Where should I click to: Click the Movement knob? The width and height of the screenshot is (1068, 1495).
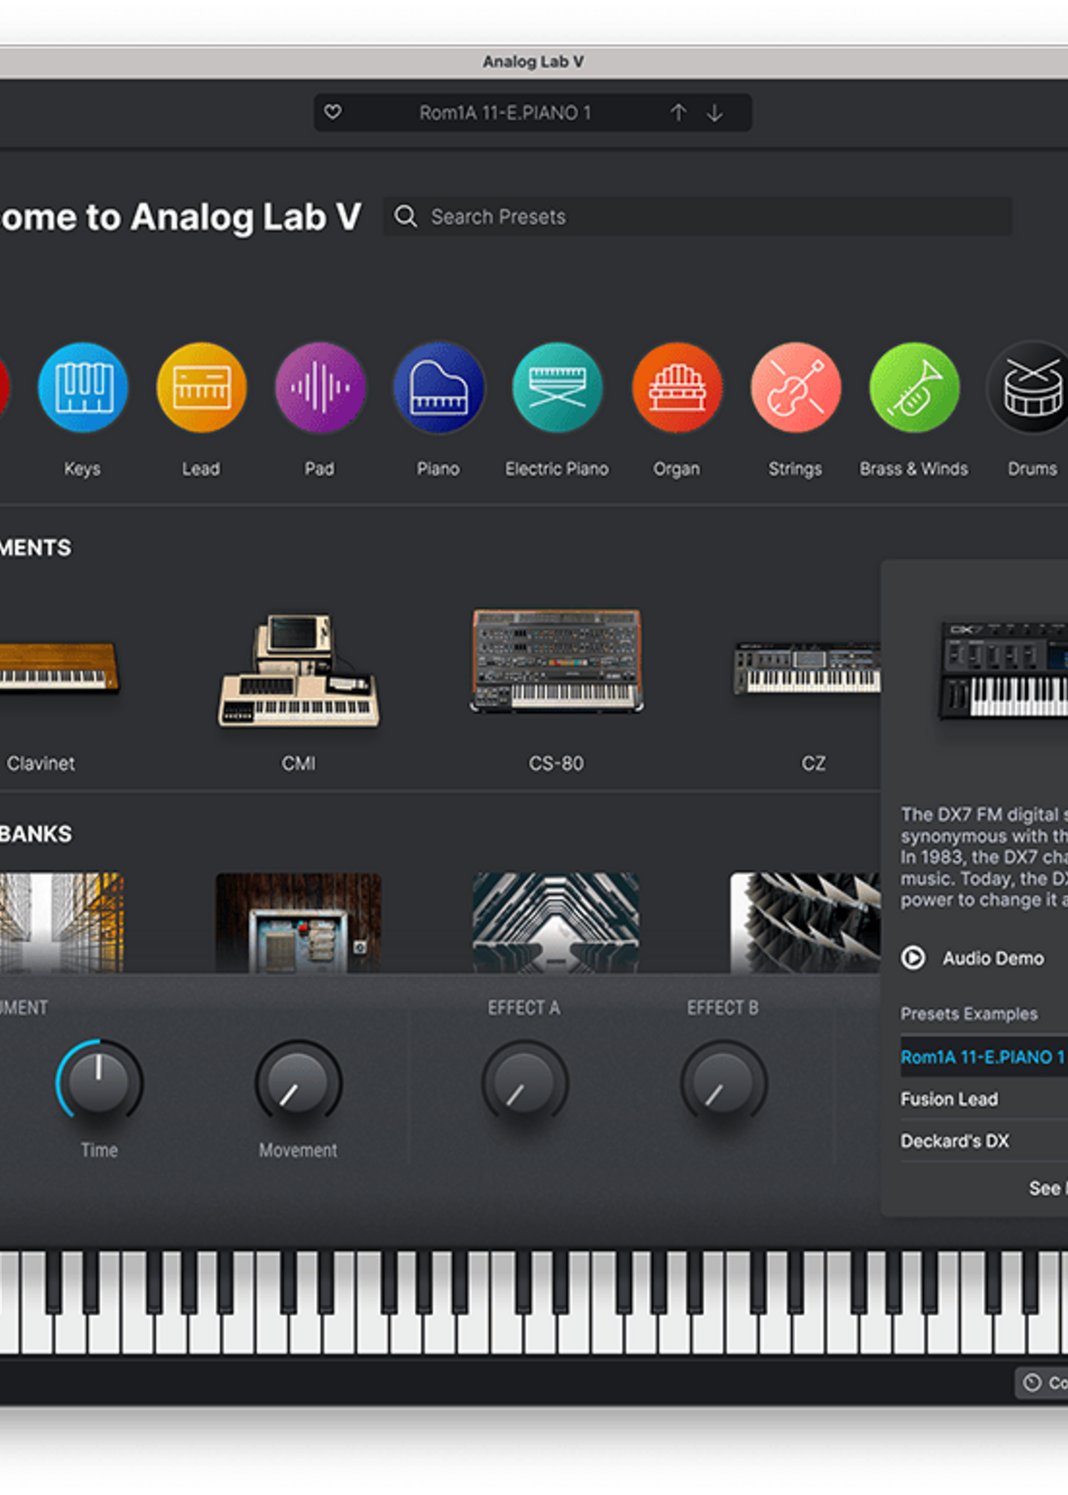point(298,1081)
